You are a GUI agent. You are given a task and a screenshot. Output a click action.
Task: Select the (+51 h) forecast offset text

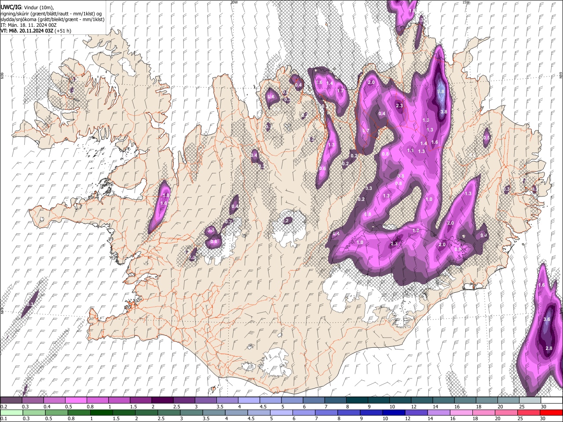click(x=63, y=31)
